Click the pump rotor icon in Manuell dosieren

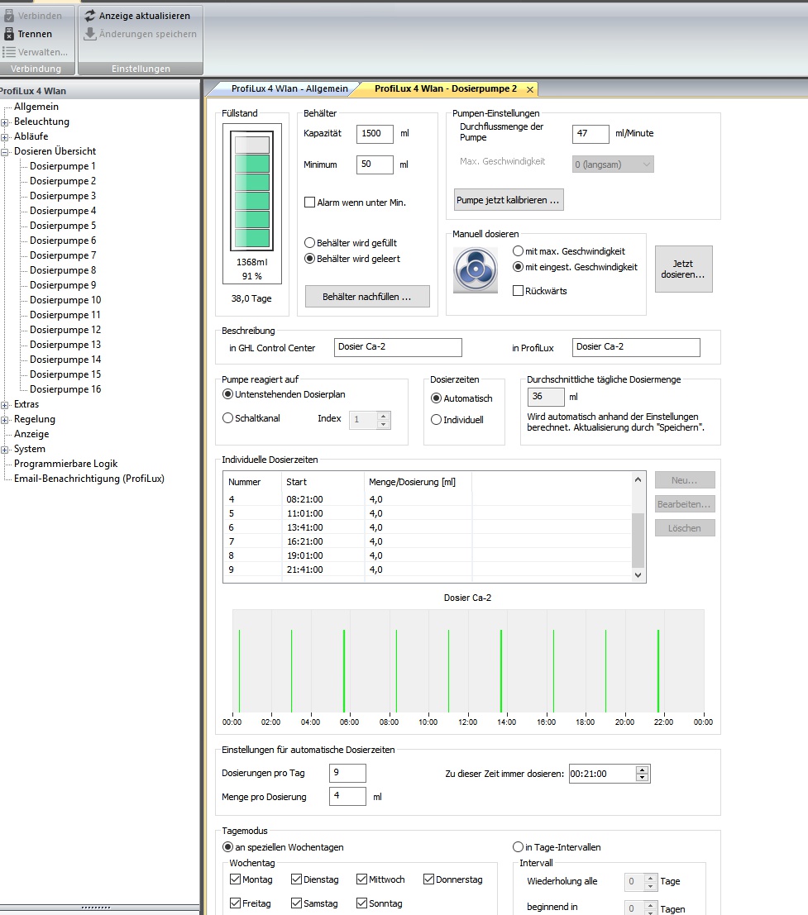(475, 270)
